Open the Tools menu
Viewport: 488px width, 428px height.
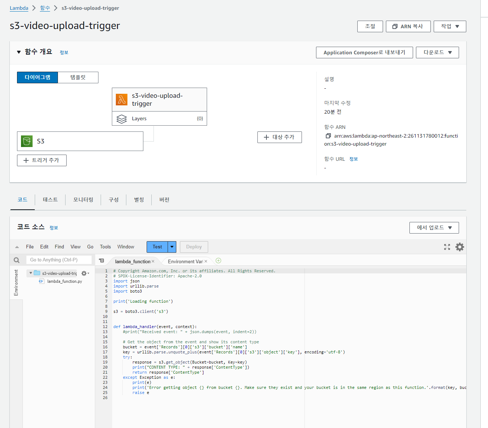(105, 247)
